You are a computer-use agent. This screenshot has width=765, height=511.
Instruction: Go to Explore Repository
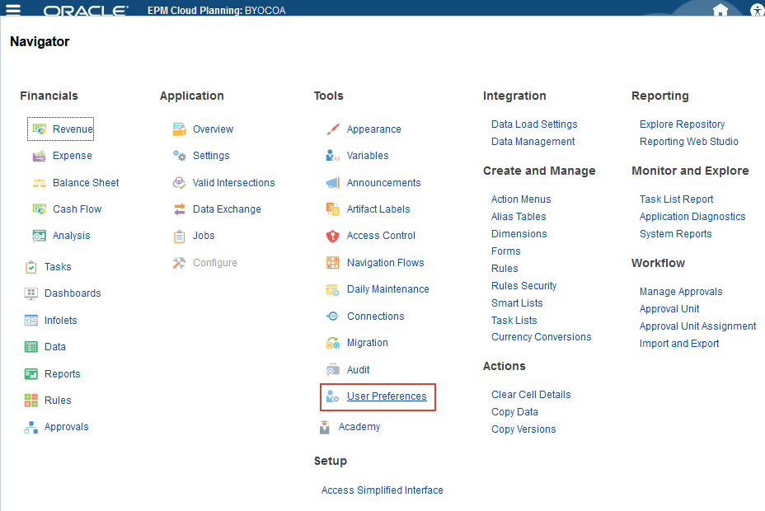(682, 124)
